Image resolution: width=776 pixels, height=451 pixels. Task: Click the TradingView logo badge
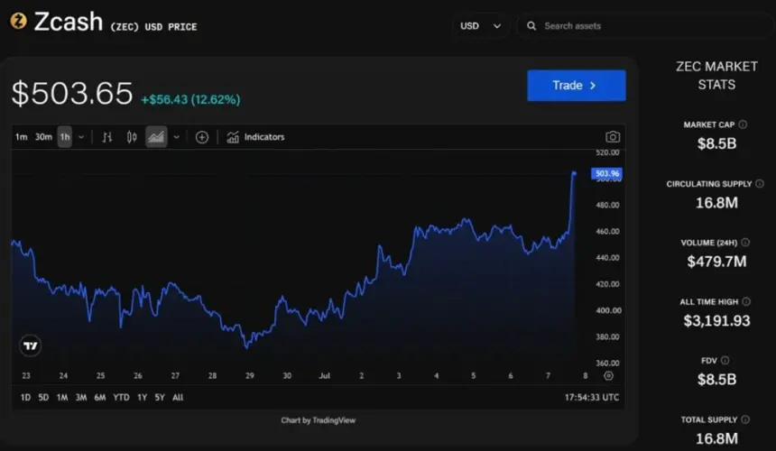tap(30, 345)
